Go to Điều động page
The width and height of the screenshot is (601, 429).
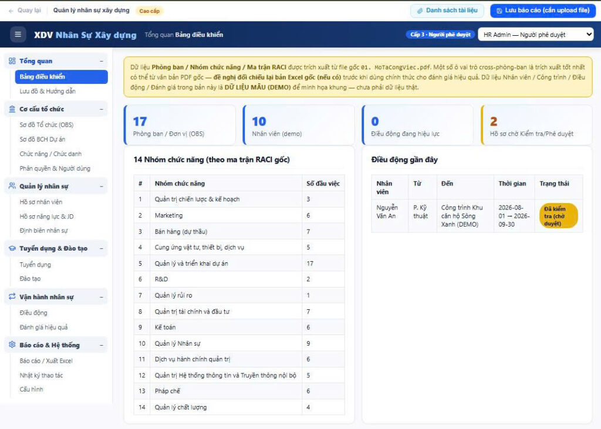pos(33,312)
